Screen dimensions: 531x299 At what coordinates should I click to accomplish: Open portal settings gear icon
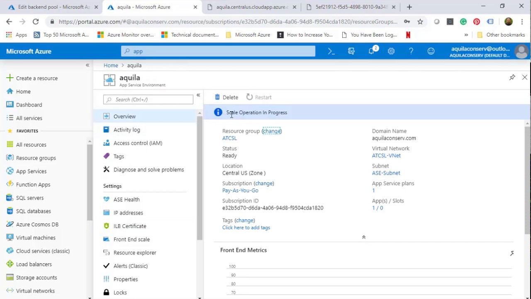[x=391, y=51]
